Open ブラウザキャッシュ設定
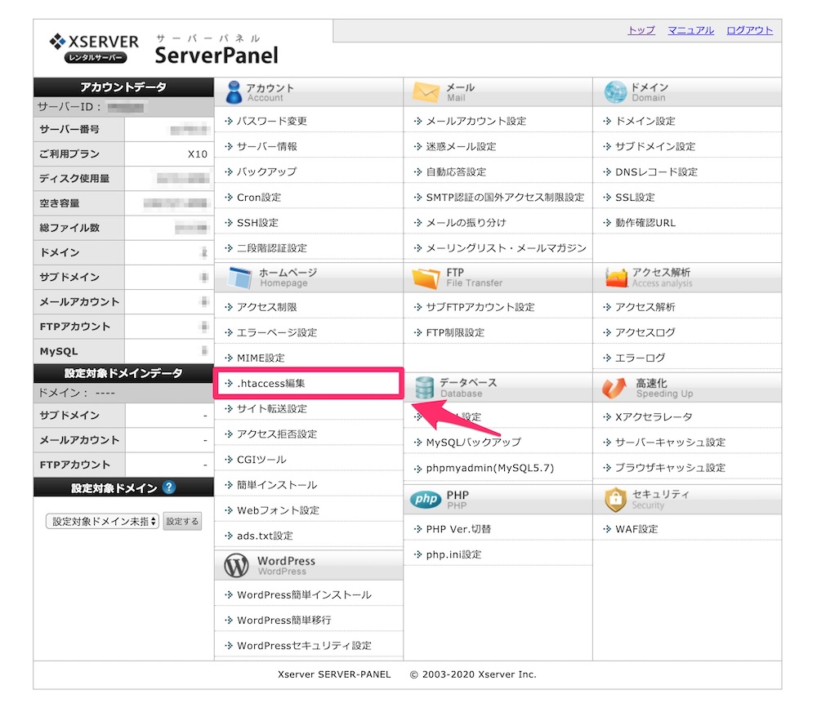Screen dimensions: 817x712 670,467
